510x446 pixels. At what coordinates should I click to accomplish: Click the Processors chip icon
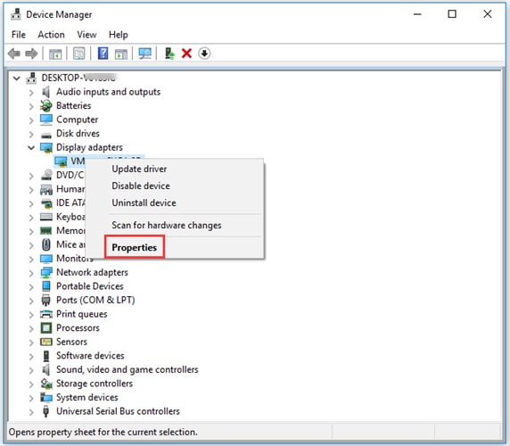(x=46, y=328)
